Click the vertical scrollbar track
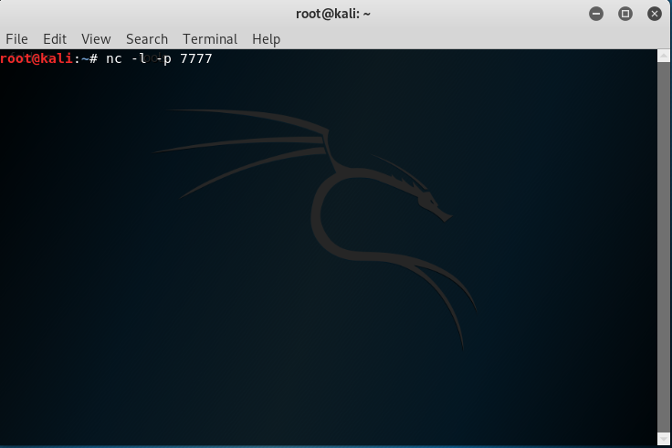 tap(664, 247)
